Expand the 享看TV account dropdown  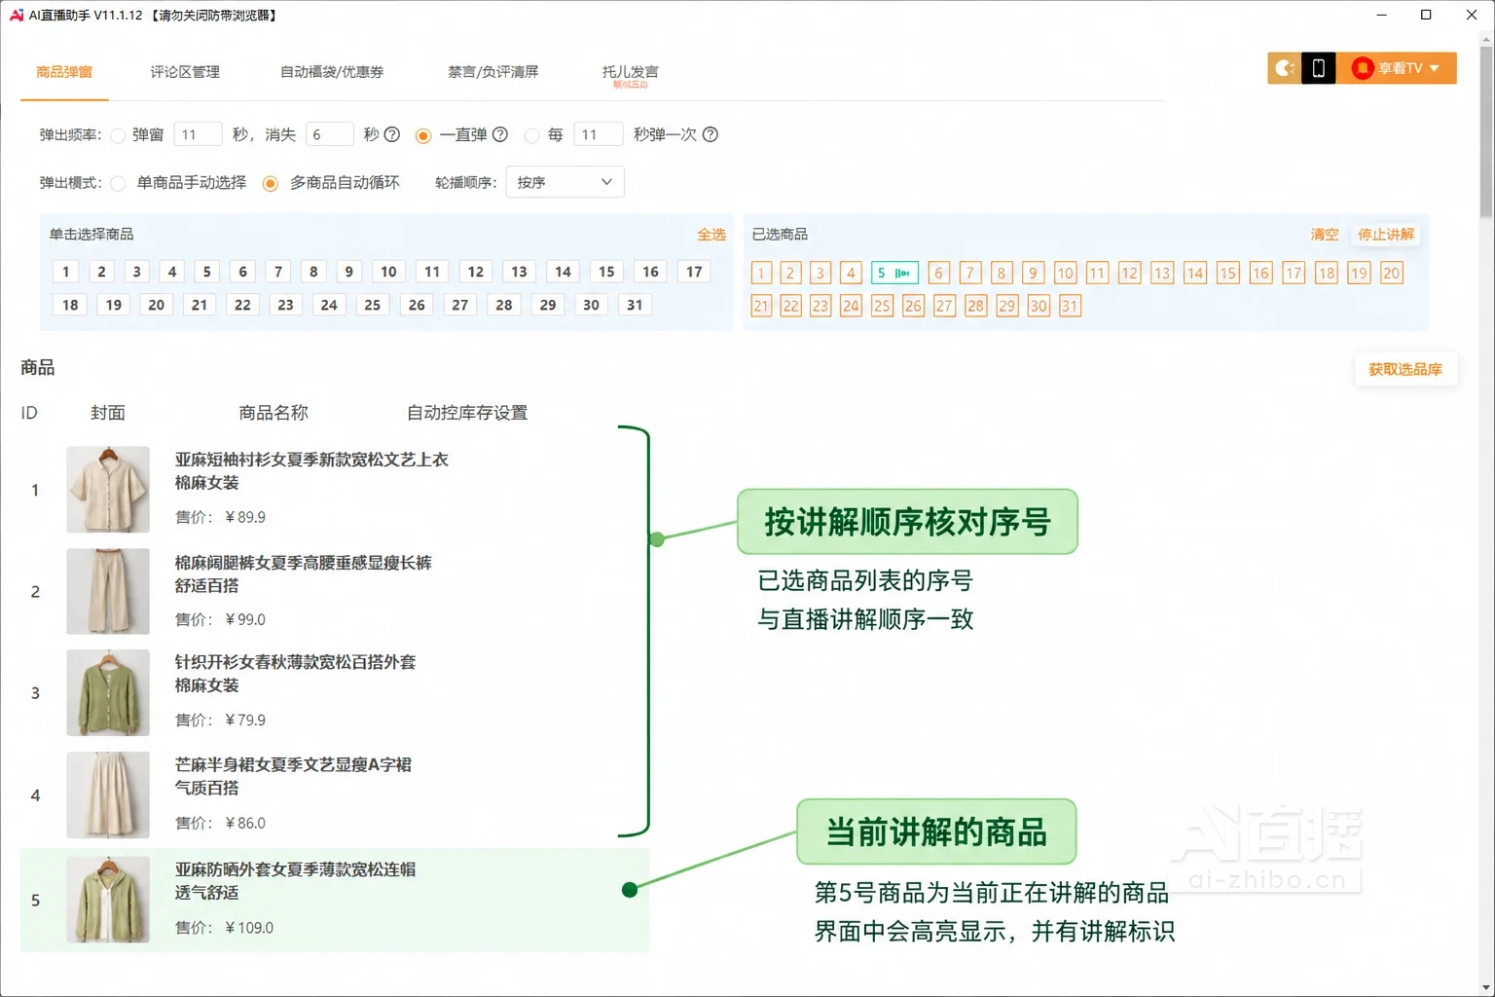[1397, 68]
